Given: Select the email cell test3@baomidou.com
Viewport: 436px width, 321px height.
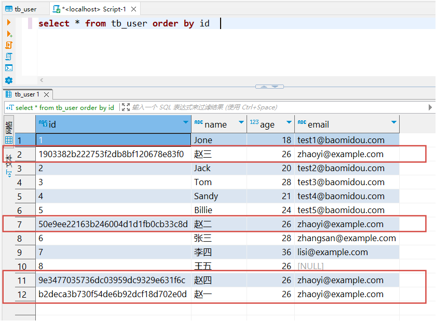Looking at the screenshot, I should (x=347, y=183).
